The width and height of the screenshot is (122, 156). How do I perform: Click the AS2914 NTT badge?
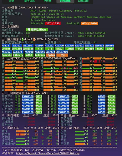pos(39,47)
